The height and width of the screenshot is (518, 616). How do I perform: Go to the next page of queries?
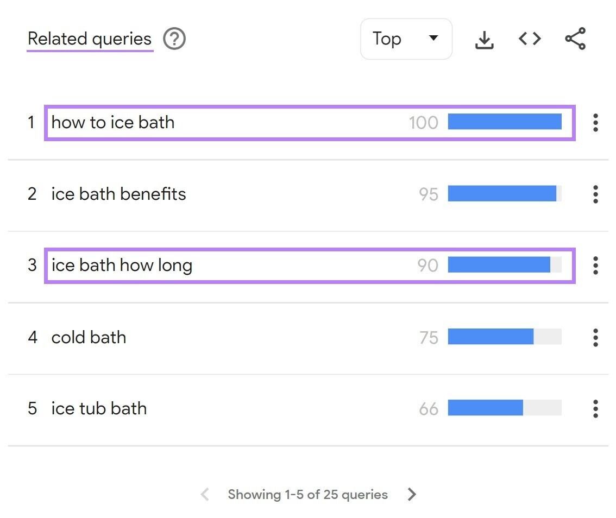point(412,494)
